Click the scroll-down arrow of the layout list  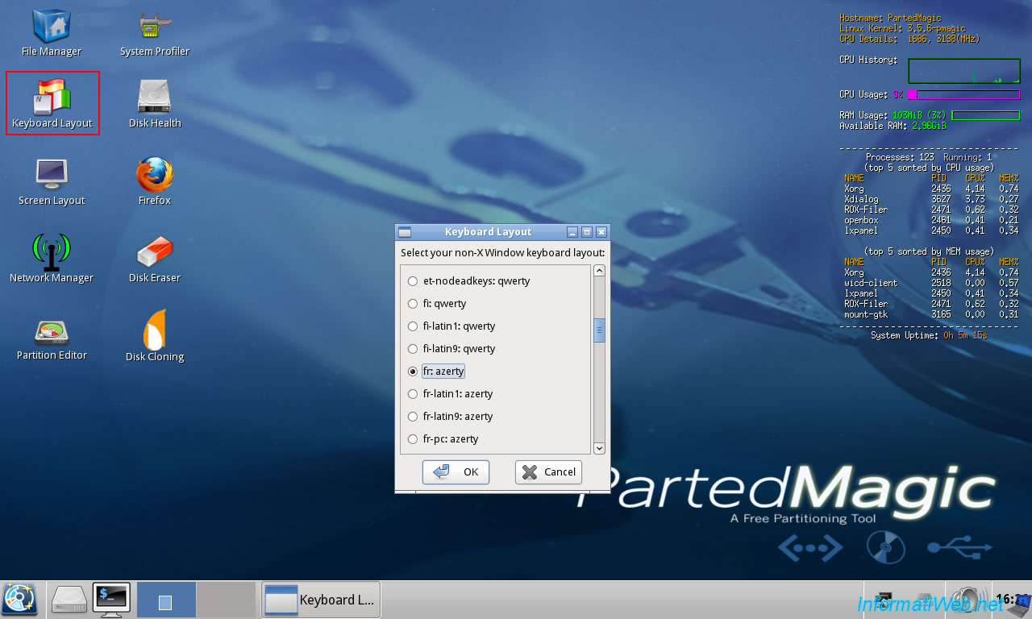click(599, 448)
